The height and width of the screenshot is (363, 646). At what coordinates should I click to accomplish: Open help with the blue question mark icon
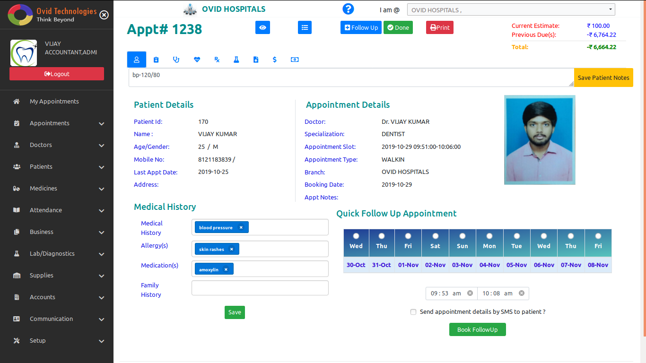(348, 9)
